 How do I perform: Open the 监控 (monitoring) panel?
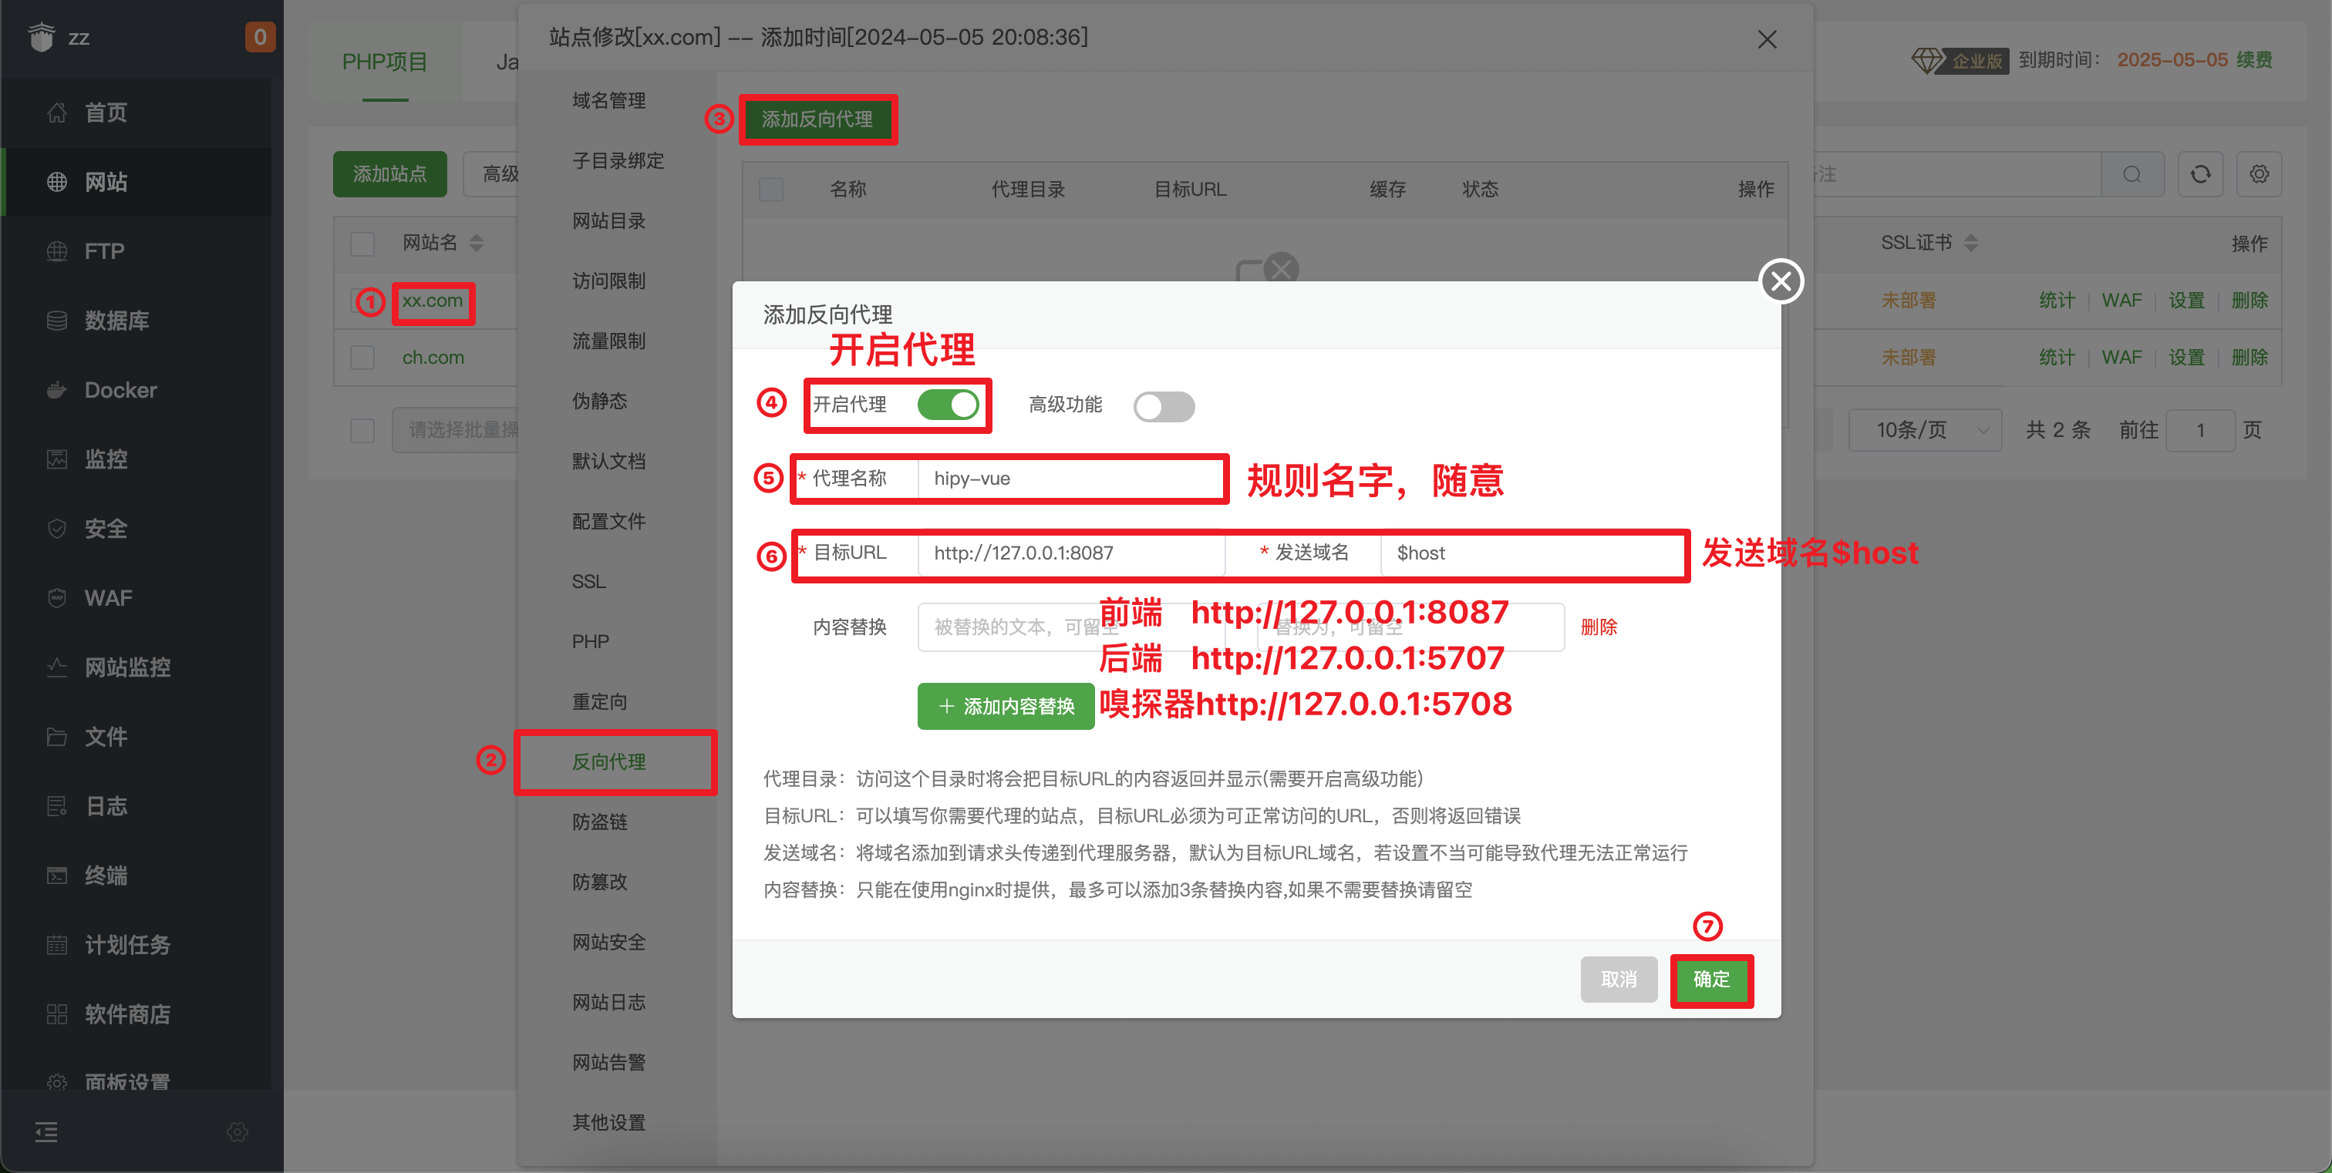click(106, 459)
